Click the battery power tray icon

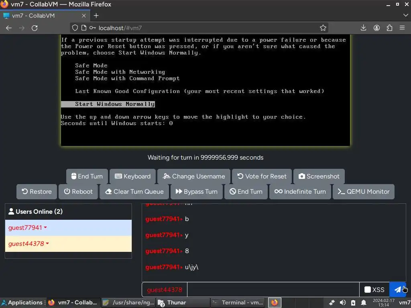353,302
